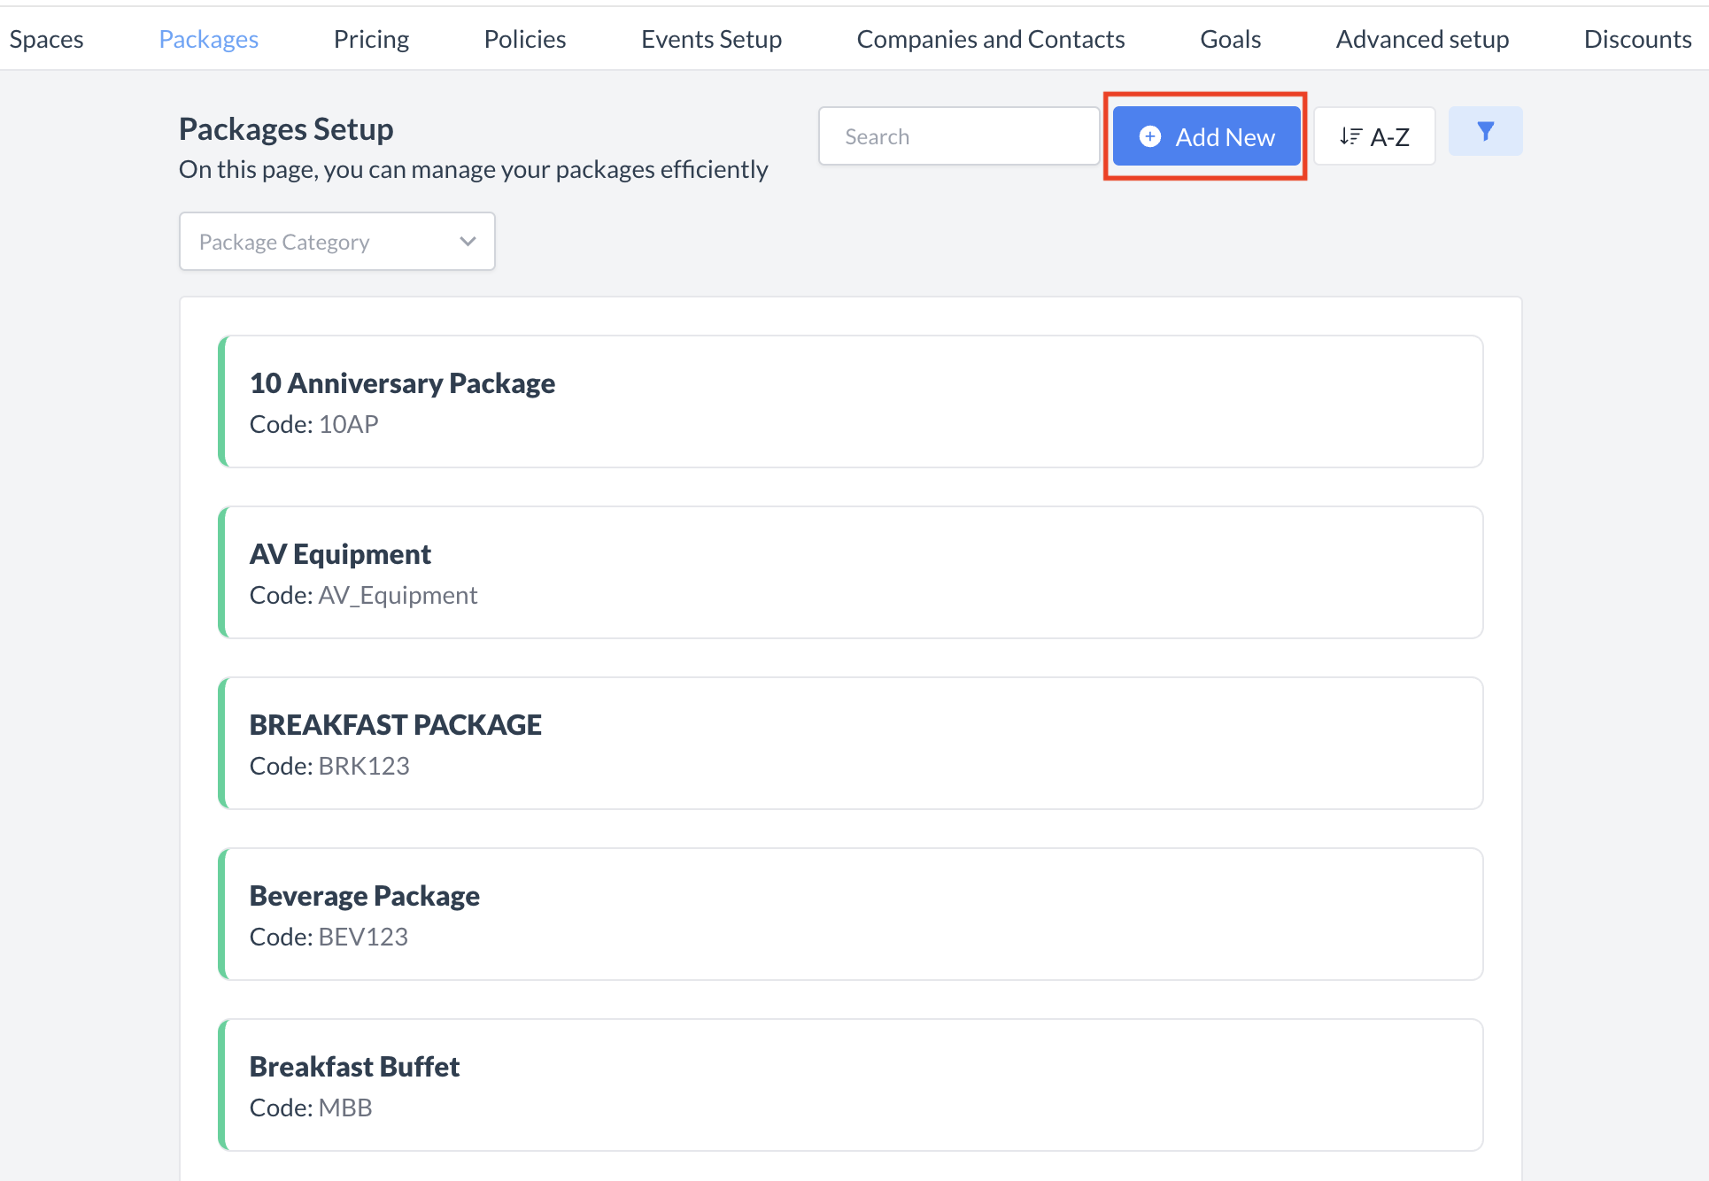Open the Goals section
The height and width of the screenshot is (1181, 1709).
point(1230,38)
